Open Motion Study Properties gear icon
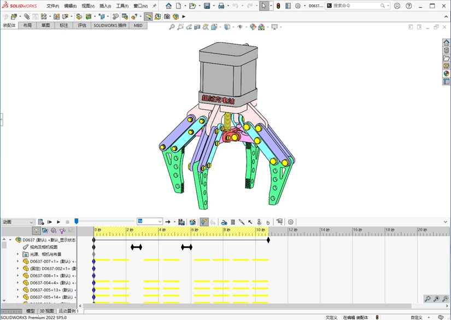 [x=291, y=222]
